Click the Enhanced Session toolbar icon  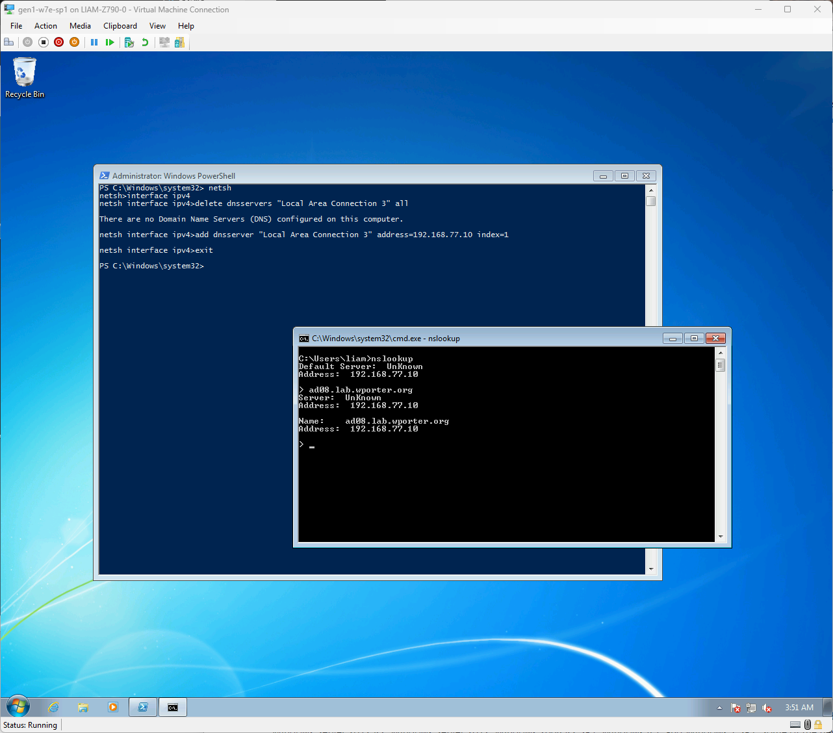[164, 42]
